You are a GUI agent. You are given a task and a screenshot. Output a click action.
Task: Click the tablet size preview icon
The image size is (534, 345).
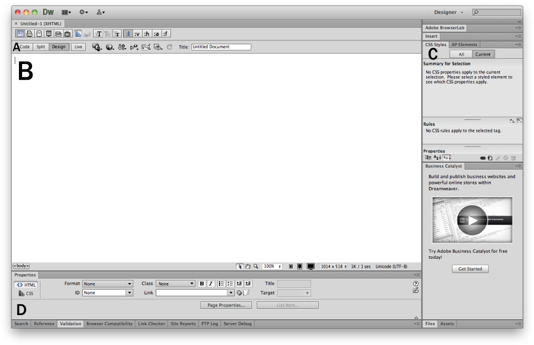pos(300,266)
